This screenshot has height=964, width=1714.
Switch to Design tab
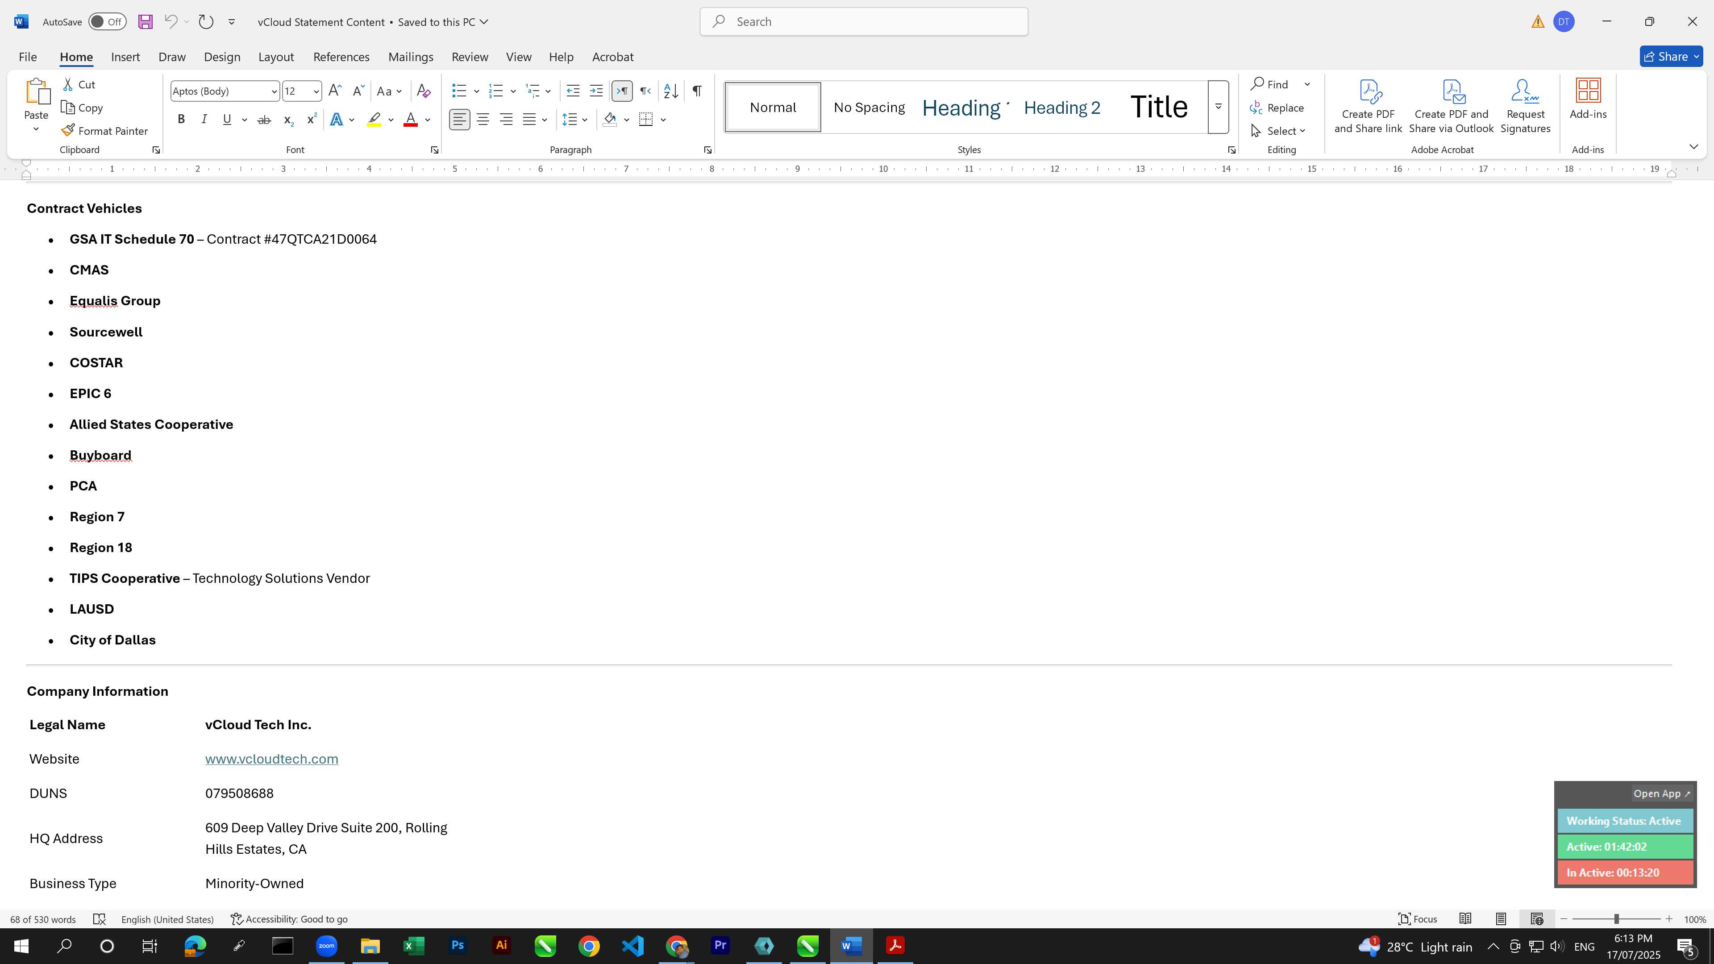pyautogui.click(x=221, y=57)
